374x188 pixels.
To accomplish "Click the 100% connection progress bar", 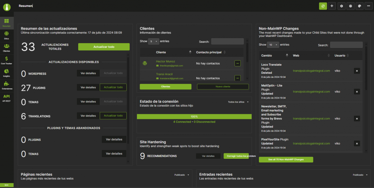I will (x=194, y=116).
